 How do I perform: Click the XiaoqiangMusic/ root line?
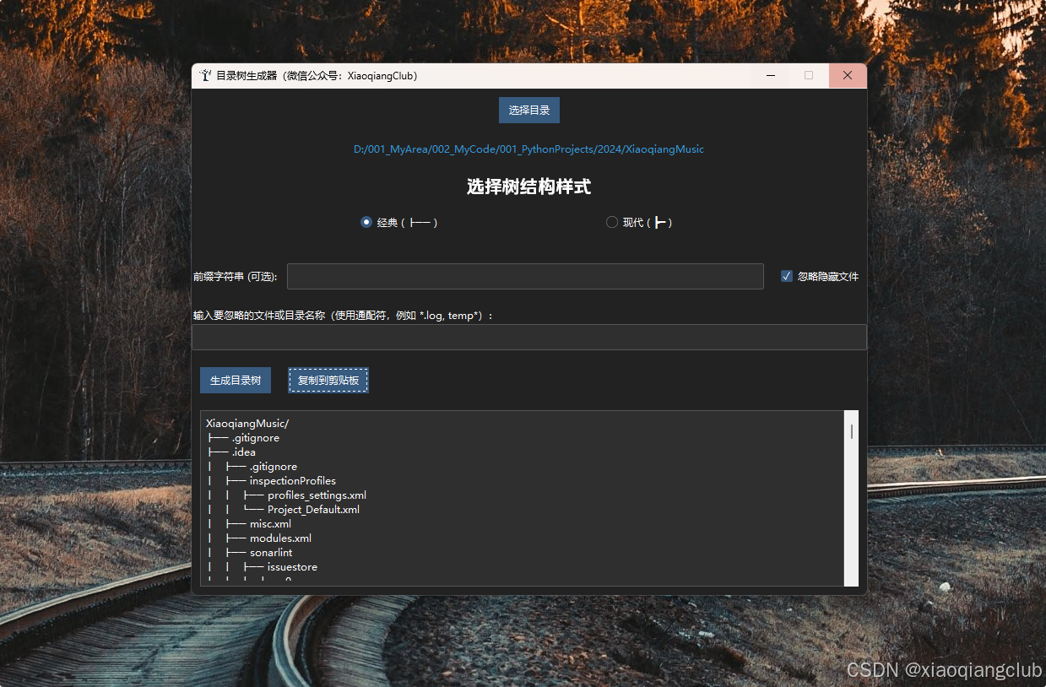coord(247,424)
